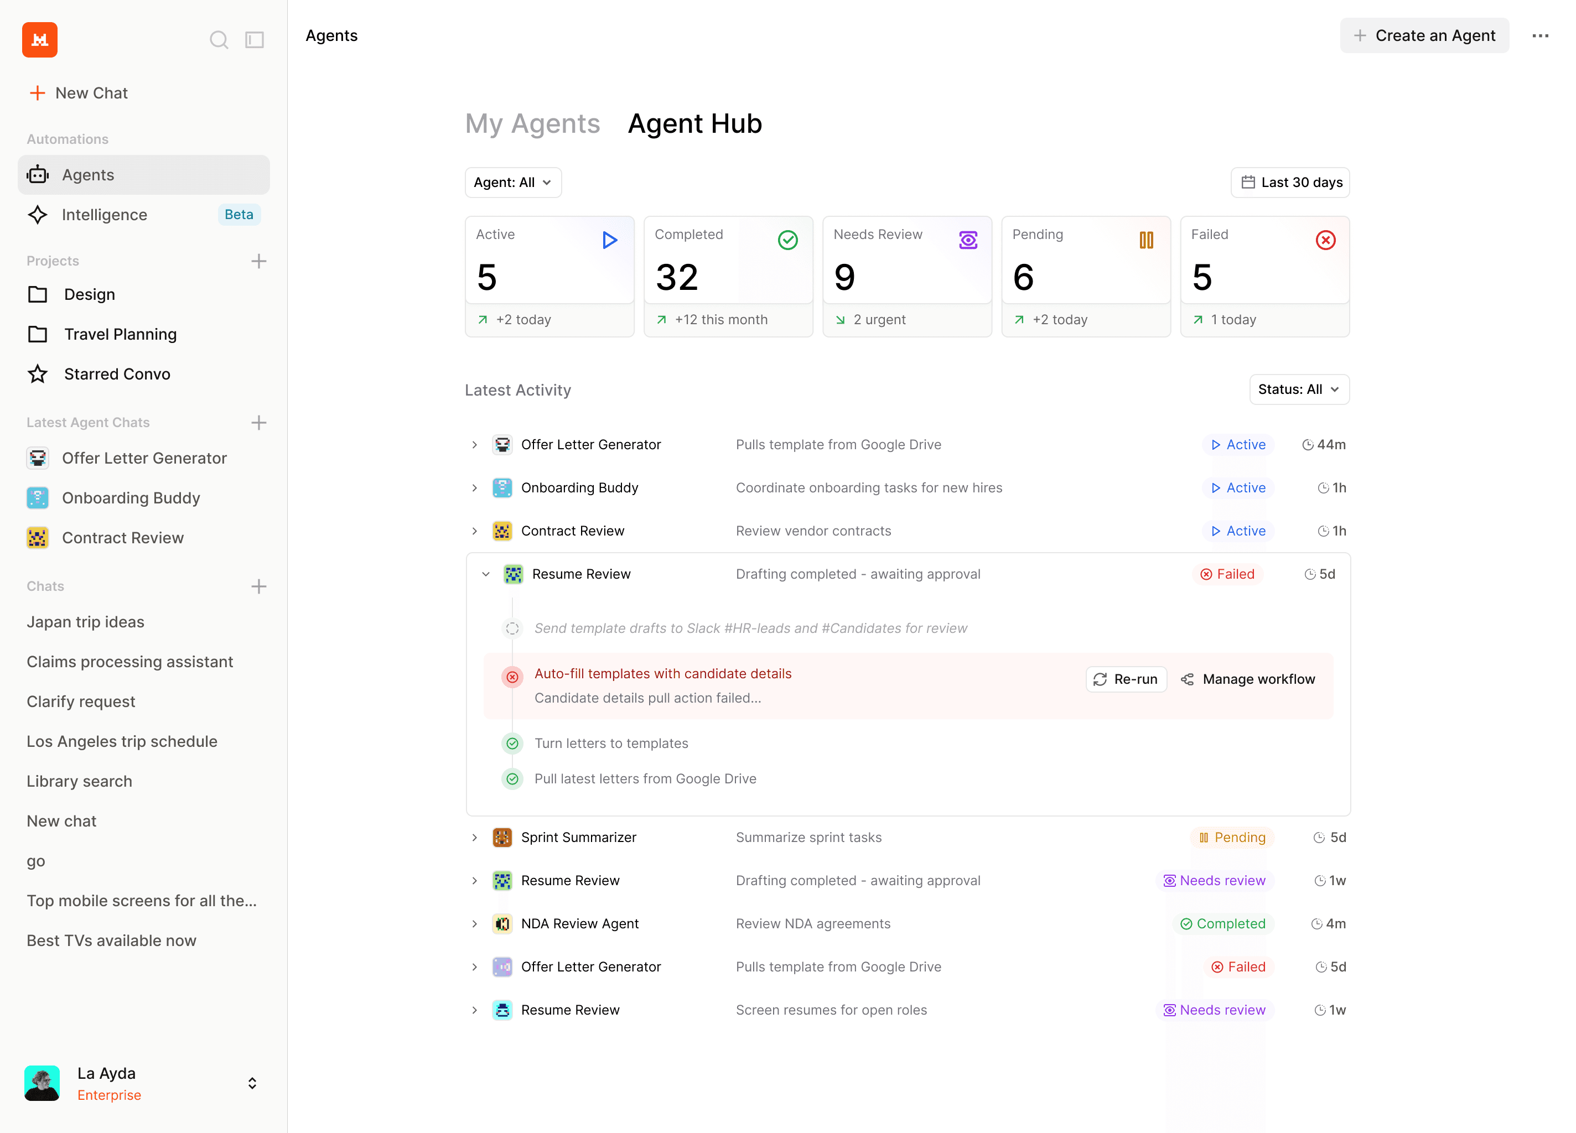The width and height of the screenshot is (1576, 1133).
Task: Expand the Sprint Summarizer activity row
Action: pos(475,837)
